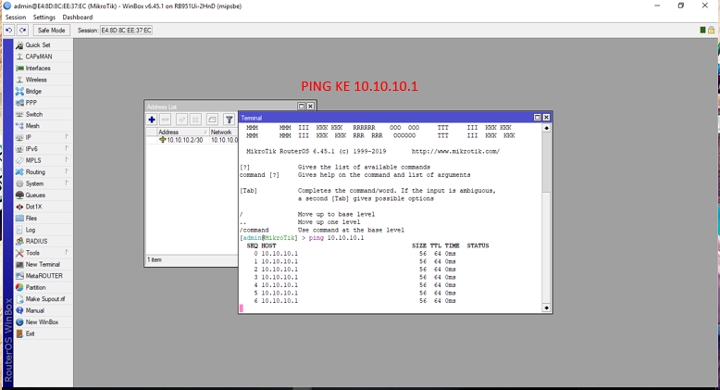The width and height of the screenshot is (720, 390).
Task: Open the Session menu
Action: tap(15, 17)
